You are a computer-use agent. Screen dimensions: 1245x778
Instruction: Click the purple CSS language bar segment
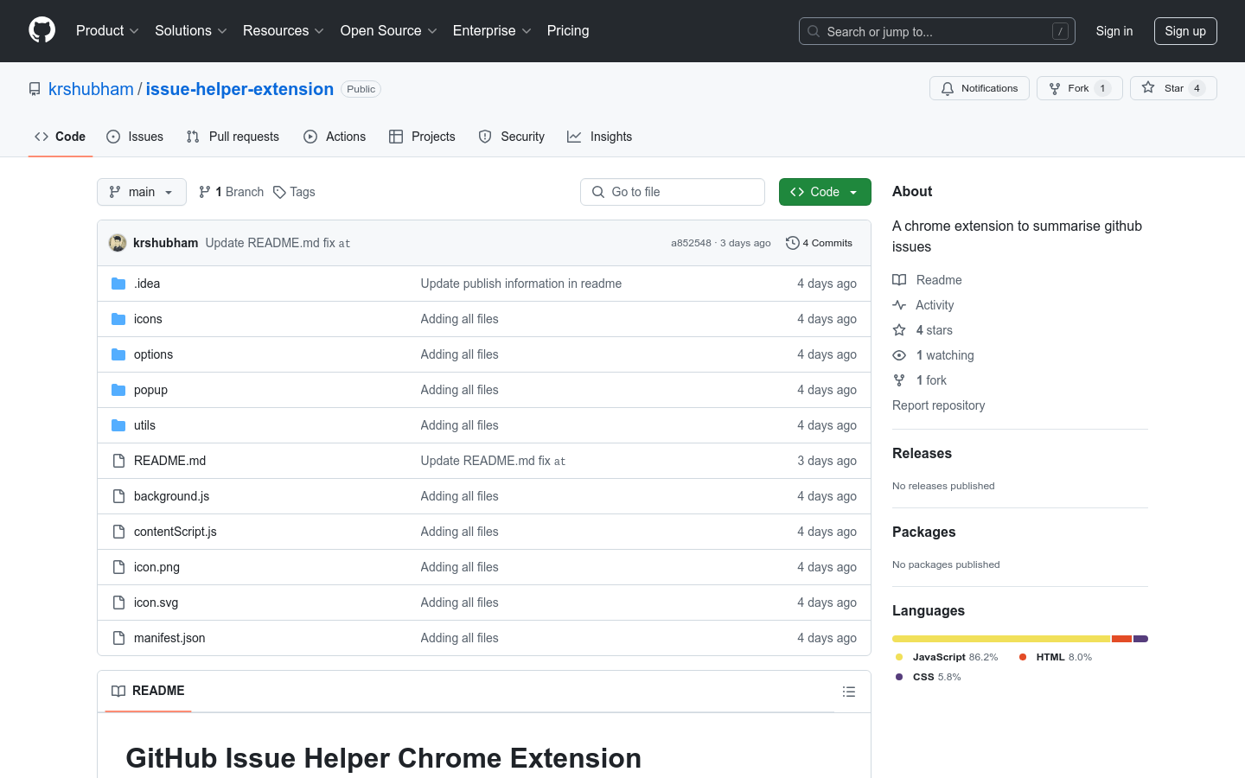click(1140, 639)
